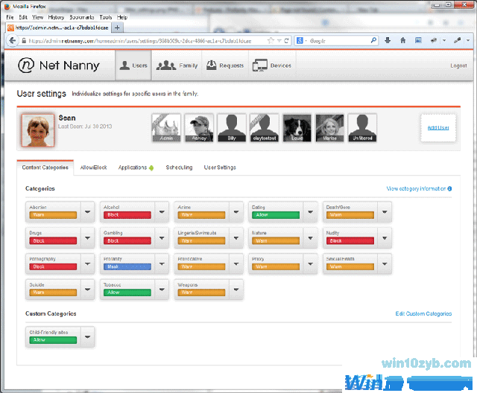Click the Net Nanny logo
477x393 pixels.
(x=59, y=65)
